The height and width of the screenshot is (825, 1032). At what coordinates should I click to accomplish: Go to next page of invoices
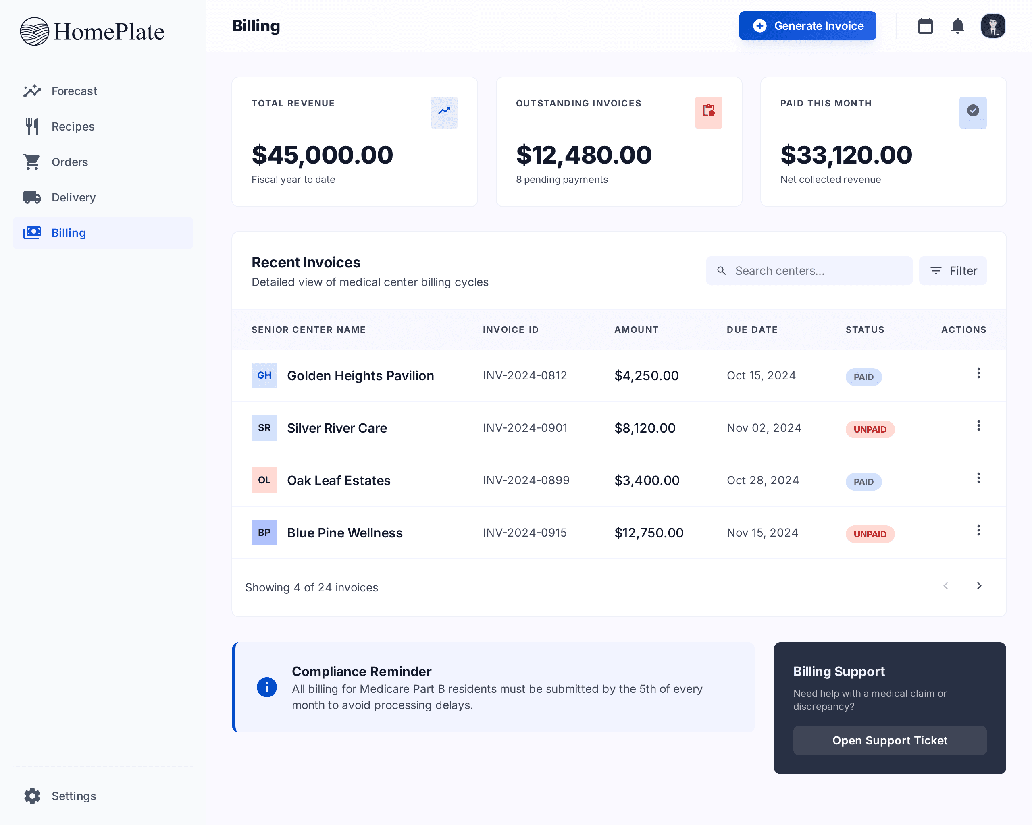[979, 585]
